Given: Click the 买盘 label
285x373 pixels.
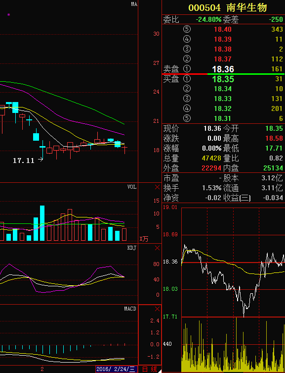Looking at the screenshot, I should [171, 79].
